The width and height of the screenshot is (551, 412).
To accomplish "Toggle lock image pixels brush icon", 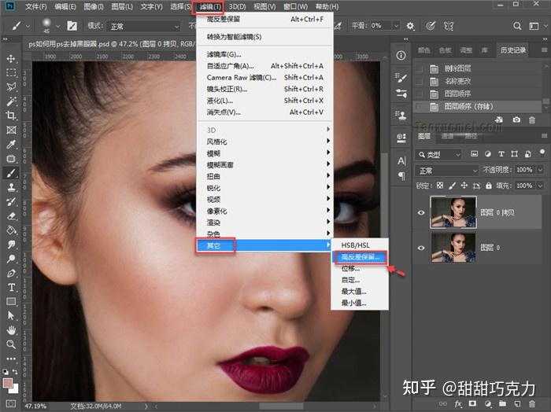I will click(x=453, y=186).
